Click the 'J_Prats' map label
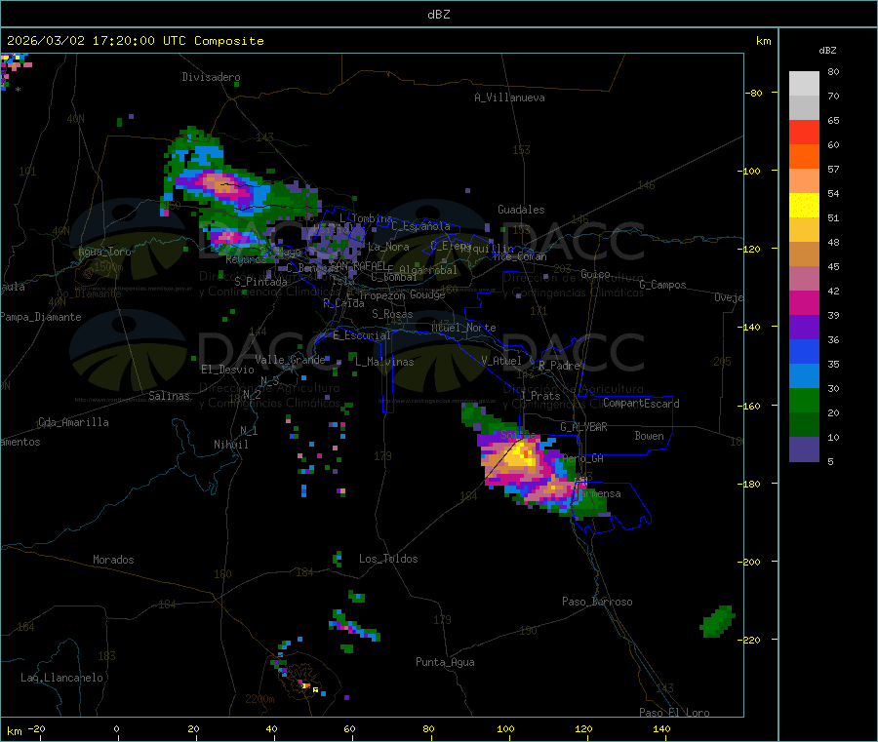The width and height of the screenshot is (878, 742). click(x=539, y=396)
